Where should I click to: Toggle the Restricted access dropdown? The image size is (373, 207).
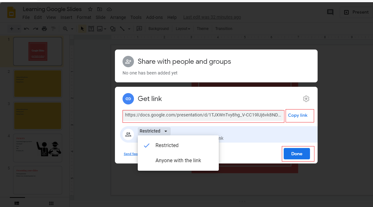[154, 131]
